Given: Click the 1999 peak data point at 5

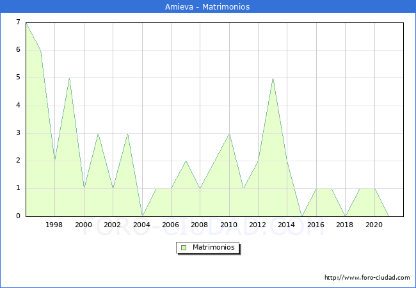Looking at the screenshot, I should (69, 78).
